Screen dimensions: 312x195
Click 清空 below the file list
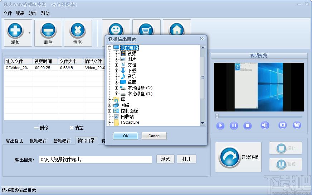(x=77, y=128)
